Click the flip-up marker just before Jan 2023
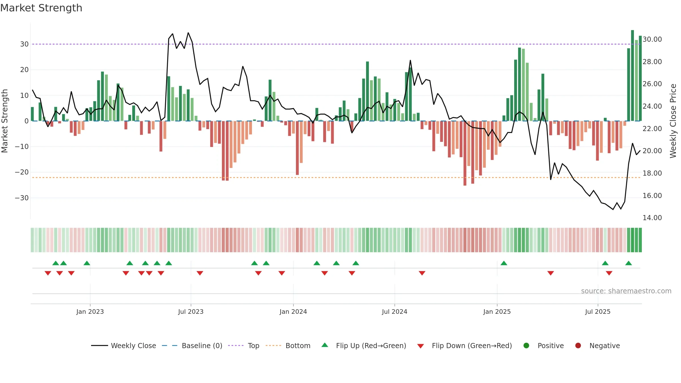 tap(87, 263)
